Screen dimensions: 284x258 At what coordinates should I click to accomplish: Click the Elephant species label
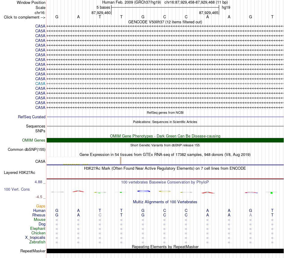click(x=38, y=228)
